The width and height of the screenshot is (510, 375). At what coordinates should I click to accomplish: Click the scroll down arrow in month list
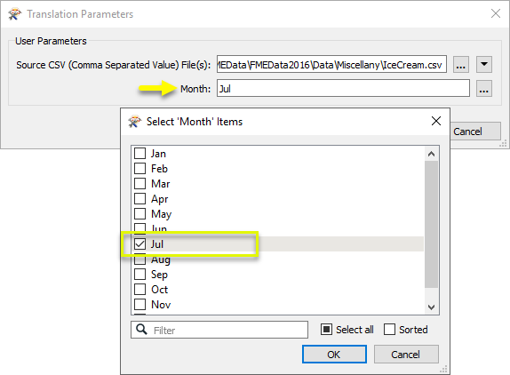pyautogui.click(x=431, y=307)
